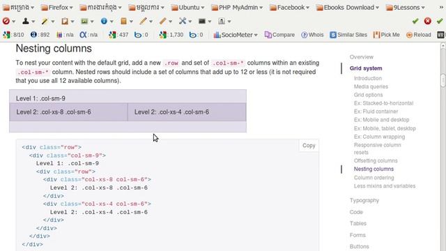Screen dimensions: 446x251
Task: Click the green check left of red X
Action: tap(415, 21)
